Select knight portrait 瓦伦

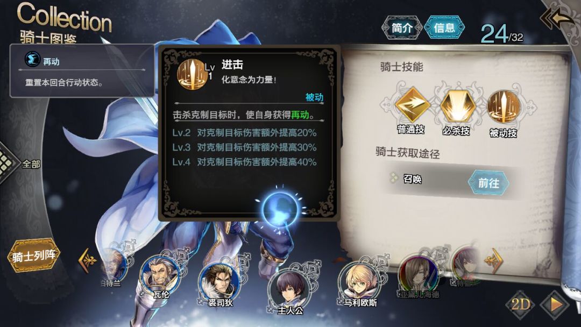(160, 276)
